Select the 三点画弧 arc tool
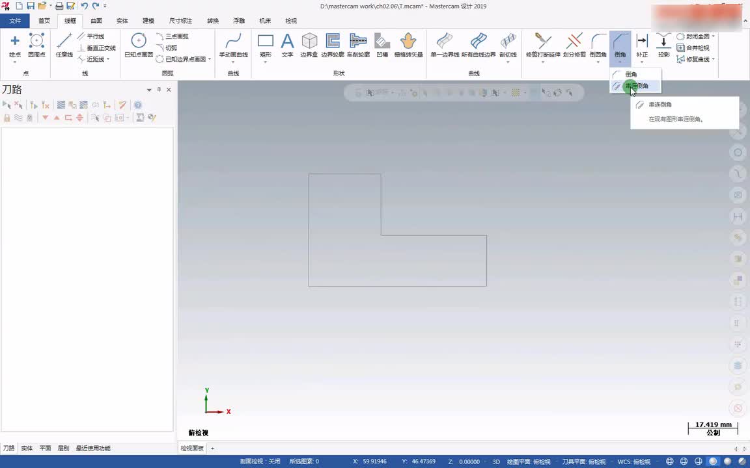 (173, 36)
